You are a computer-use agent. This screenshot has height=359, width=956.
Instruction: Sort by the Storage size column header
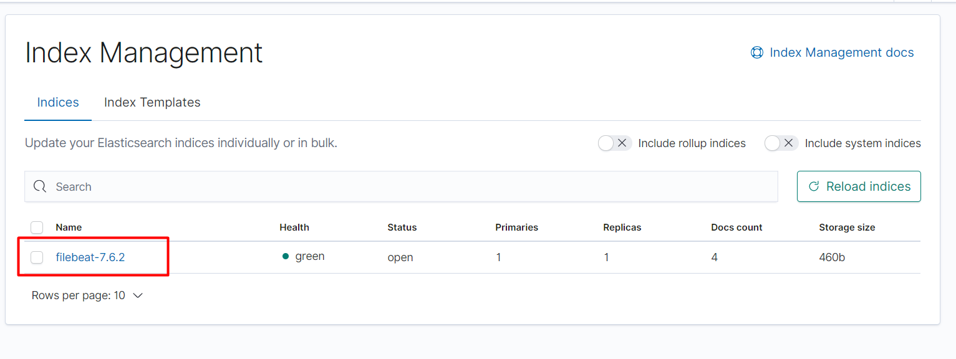847,227
